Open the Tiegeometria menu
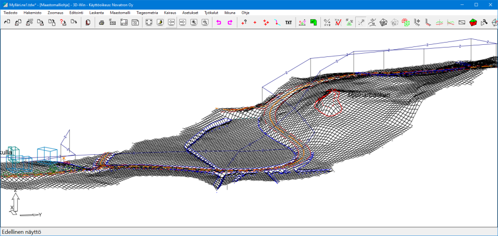 [x=147, y=12]
